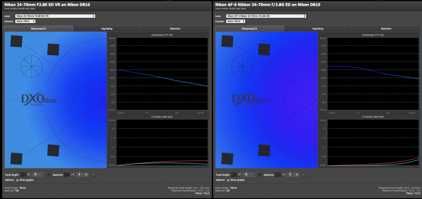
Task: Click the Sharpness (MTF-50) graph in f/2.8G panel
Action: pos(373,73)
